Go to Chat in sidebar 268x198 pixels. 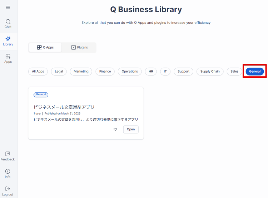point(8,24)
